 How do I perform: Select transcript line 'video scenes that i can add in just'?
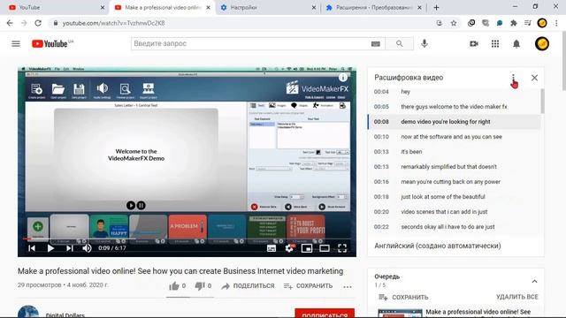(454, 212)
